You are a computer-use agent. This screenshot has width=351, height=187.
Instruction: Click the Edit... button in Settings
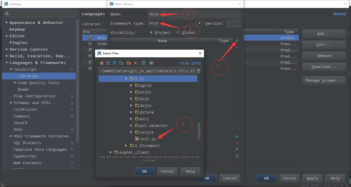point(324,45)
